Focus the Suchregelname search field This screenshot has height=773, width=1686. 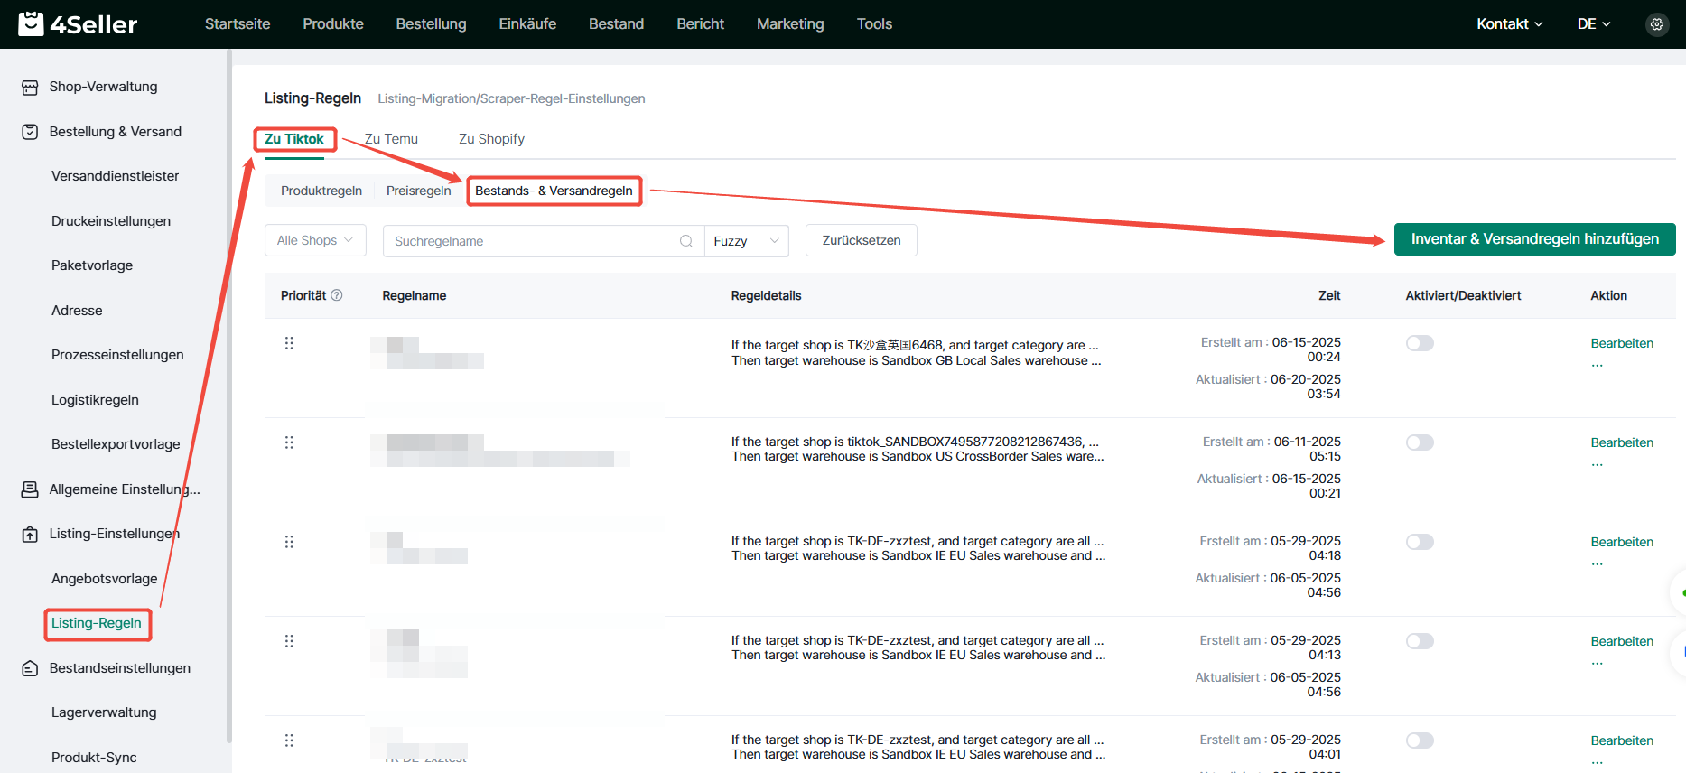click(544, 241)
